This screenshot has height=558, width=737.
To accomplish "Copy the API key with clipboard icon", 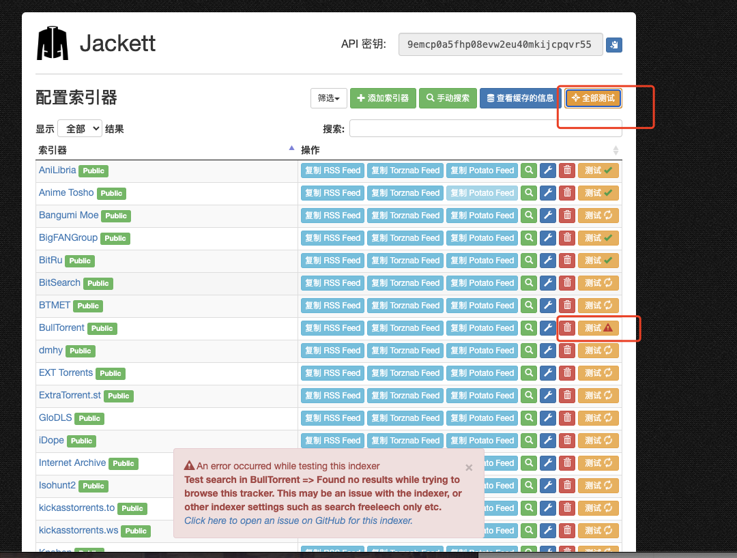I will click(614, 44).
